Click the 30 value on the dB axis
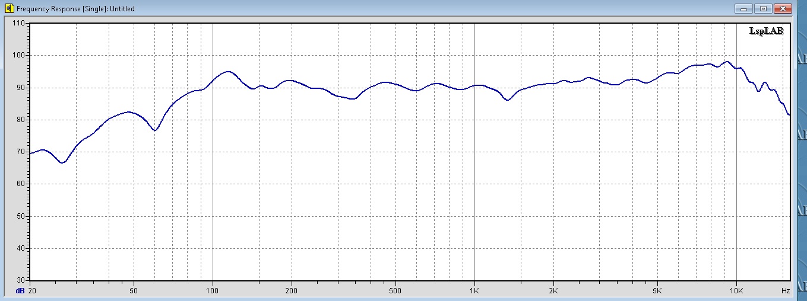Image resolution: width=807 pixels, height=301 pixels. [x=21, y=280]
